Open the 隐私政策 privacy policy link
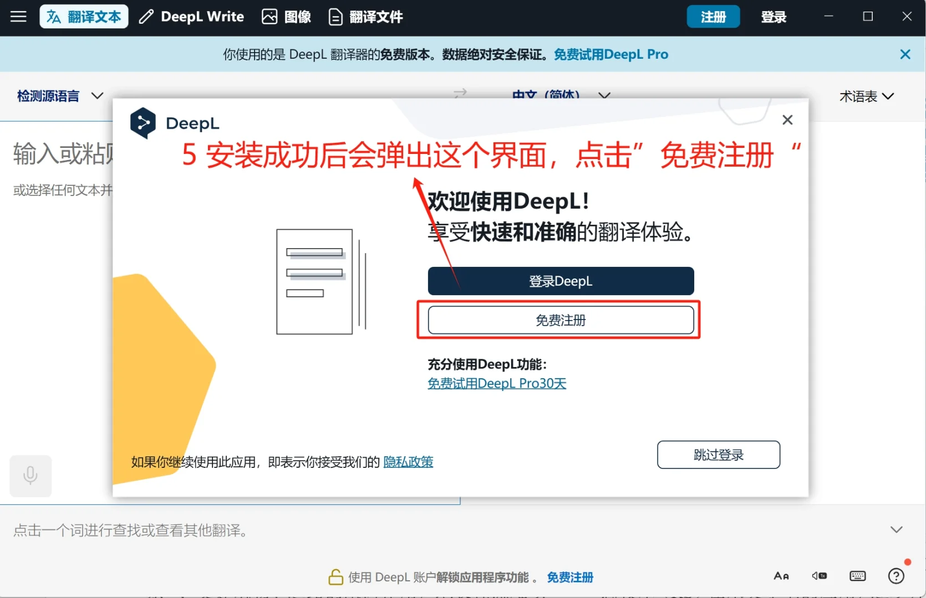 [x=409, y=462]
